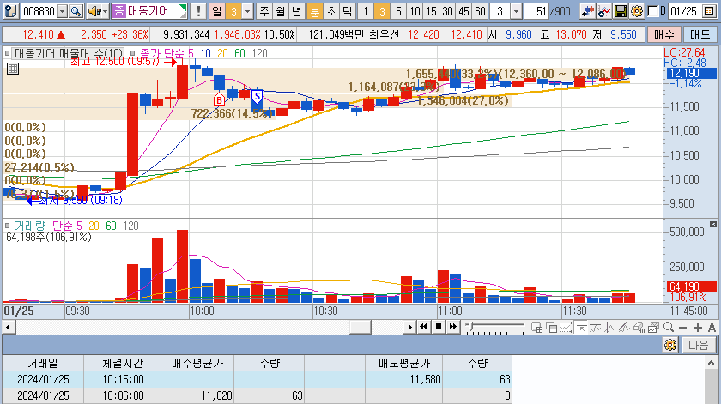This screenshot has height=404, width=721.
Task: Click the exclamation mark info button
Action: tap(198, 11)
